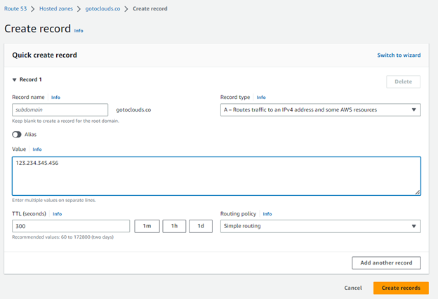Screen dimensions: 438x299
Task: Open the Routing policy dropdown
Action: pyautogui.click(x=320, y=226)
